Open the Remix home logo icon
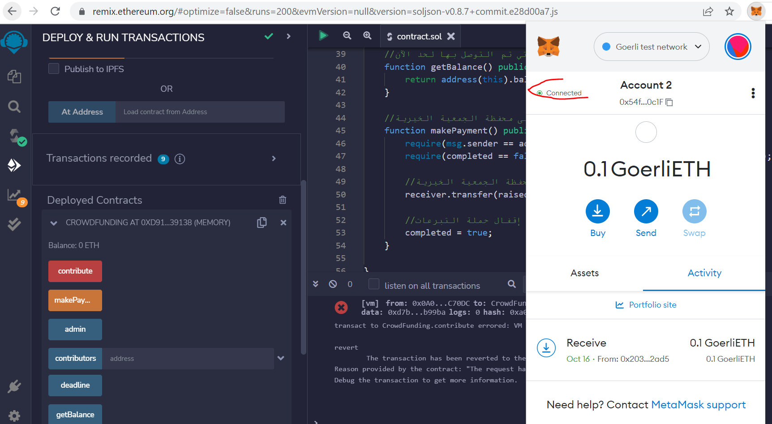 point(14,42)
